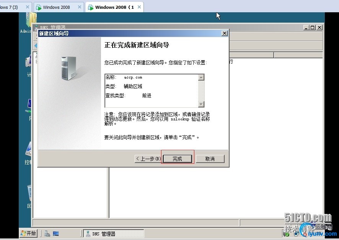Select the Windows 2008 (1 VM tab
The height and width of the screenshot is (240, 339).
click(114, 7)
